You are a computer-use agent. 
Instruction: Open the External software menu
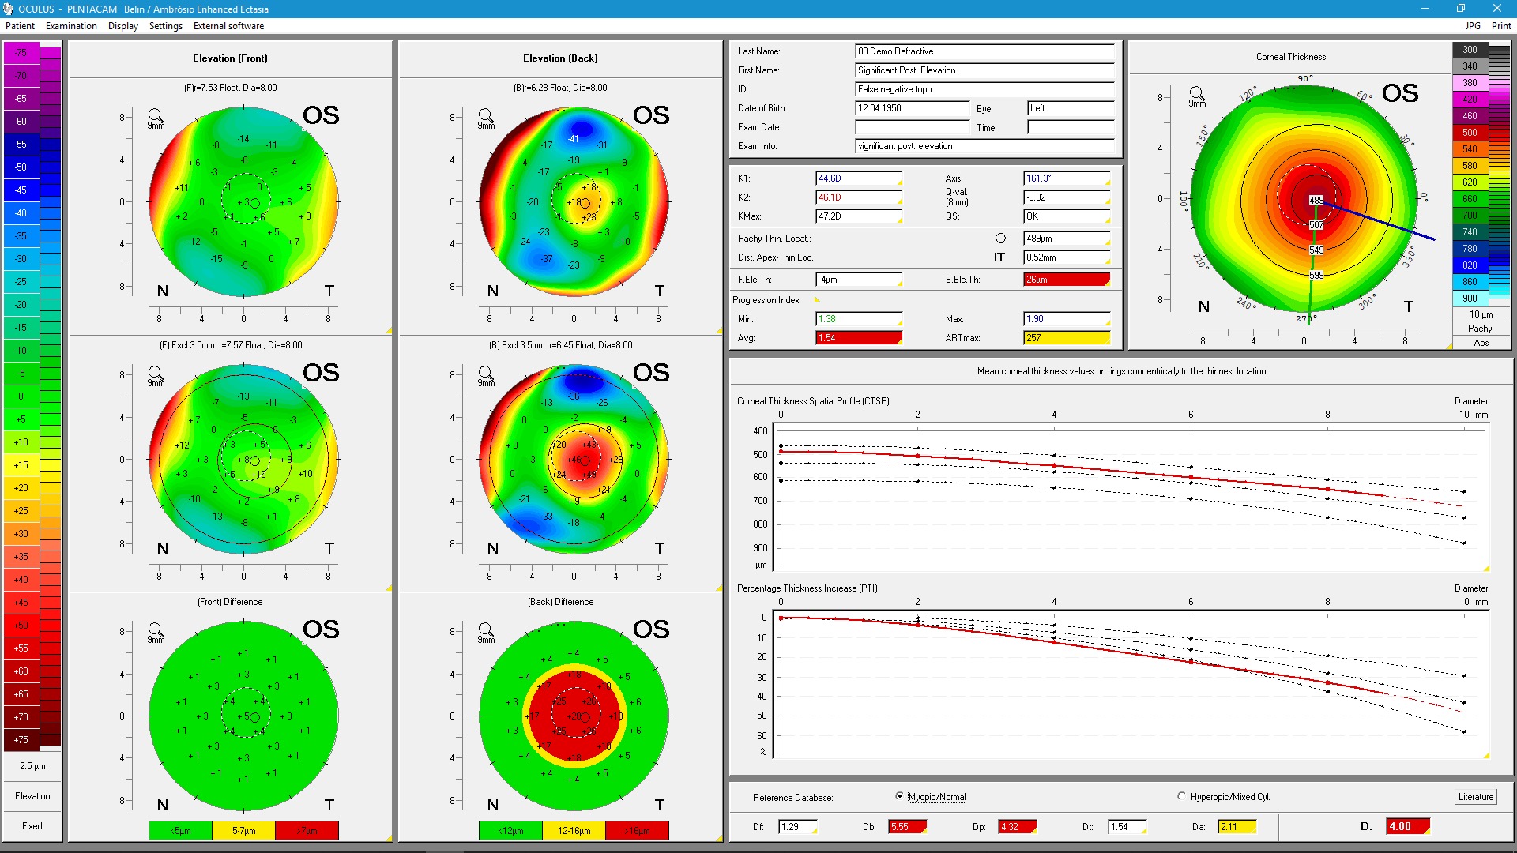[x=228, y=26]
